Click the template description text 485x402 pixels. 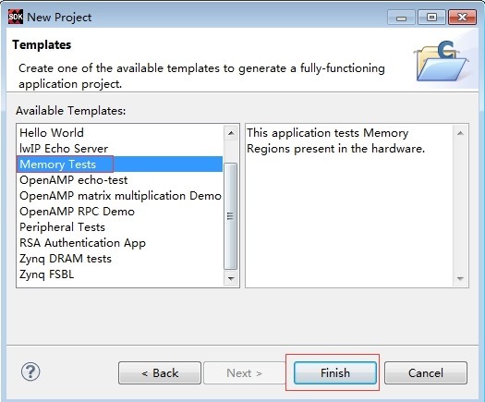coord(335,140)
